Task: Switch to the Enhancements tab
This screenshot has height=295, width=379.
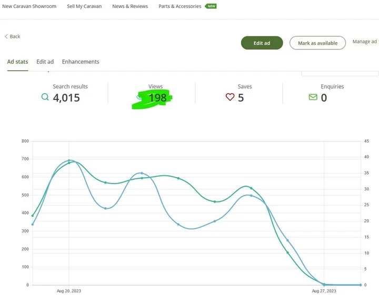Action: [x=81, y=62]
